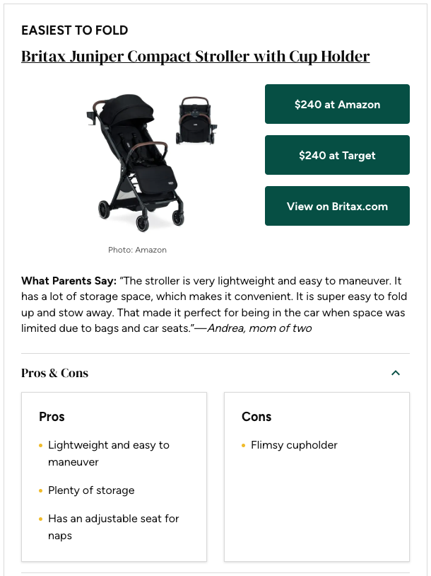Select the Lightweight and easy to maneuver item
This screenshot has height=576, width=431.
point(108,454)
